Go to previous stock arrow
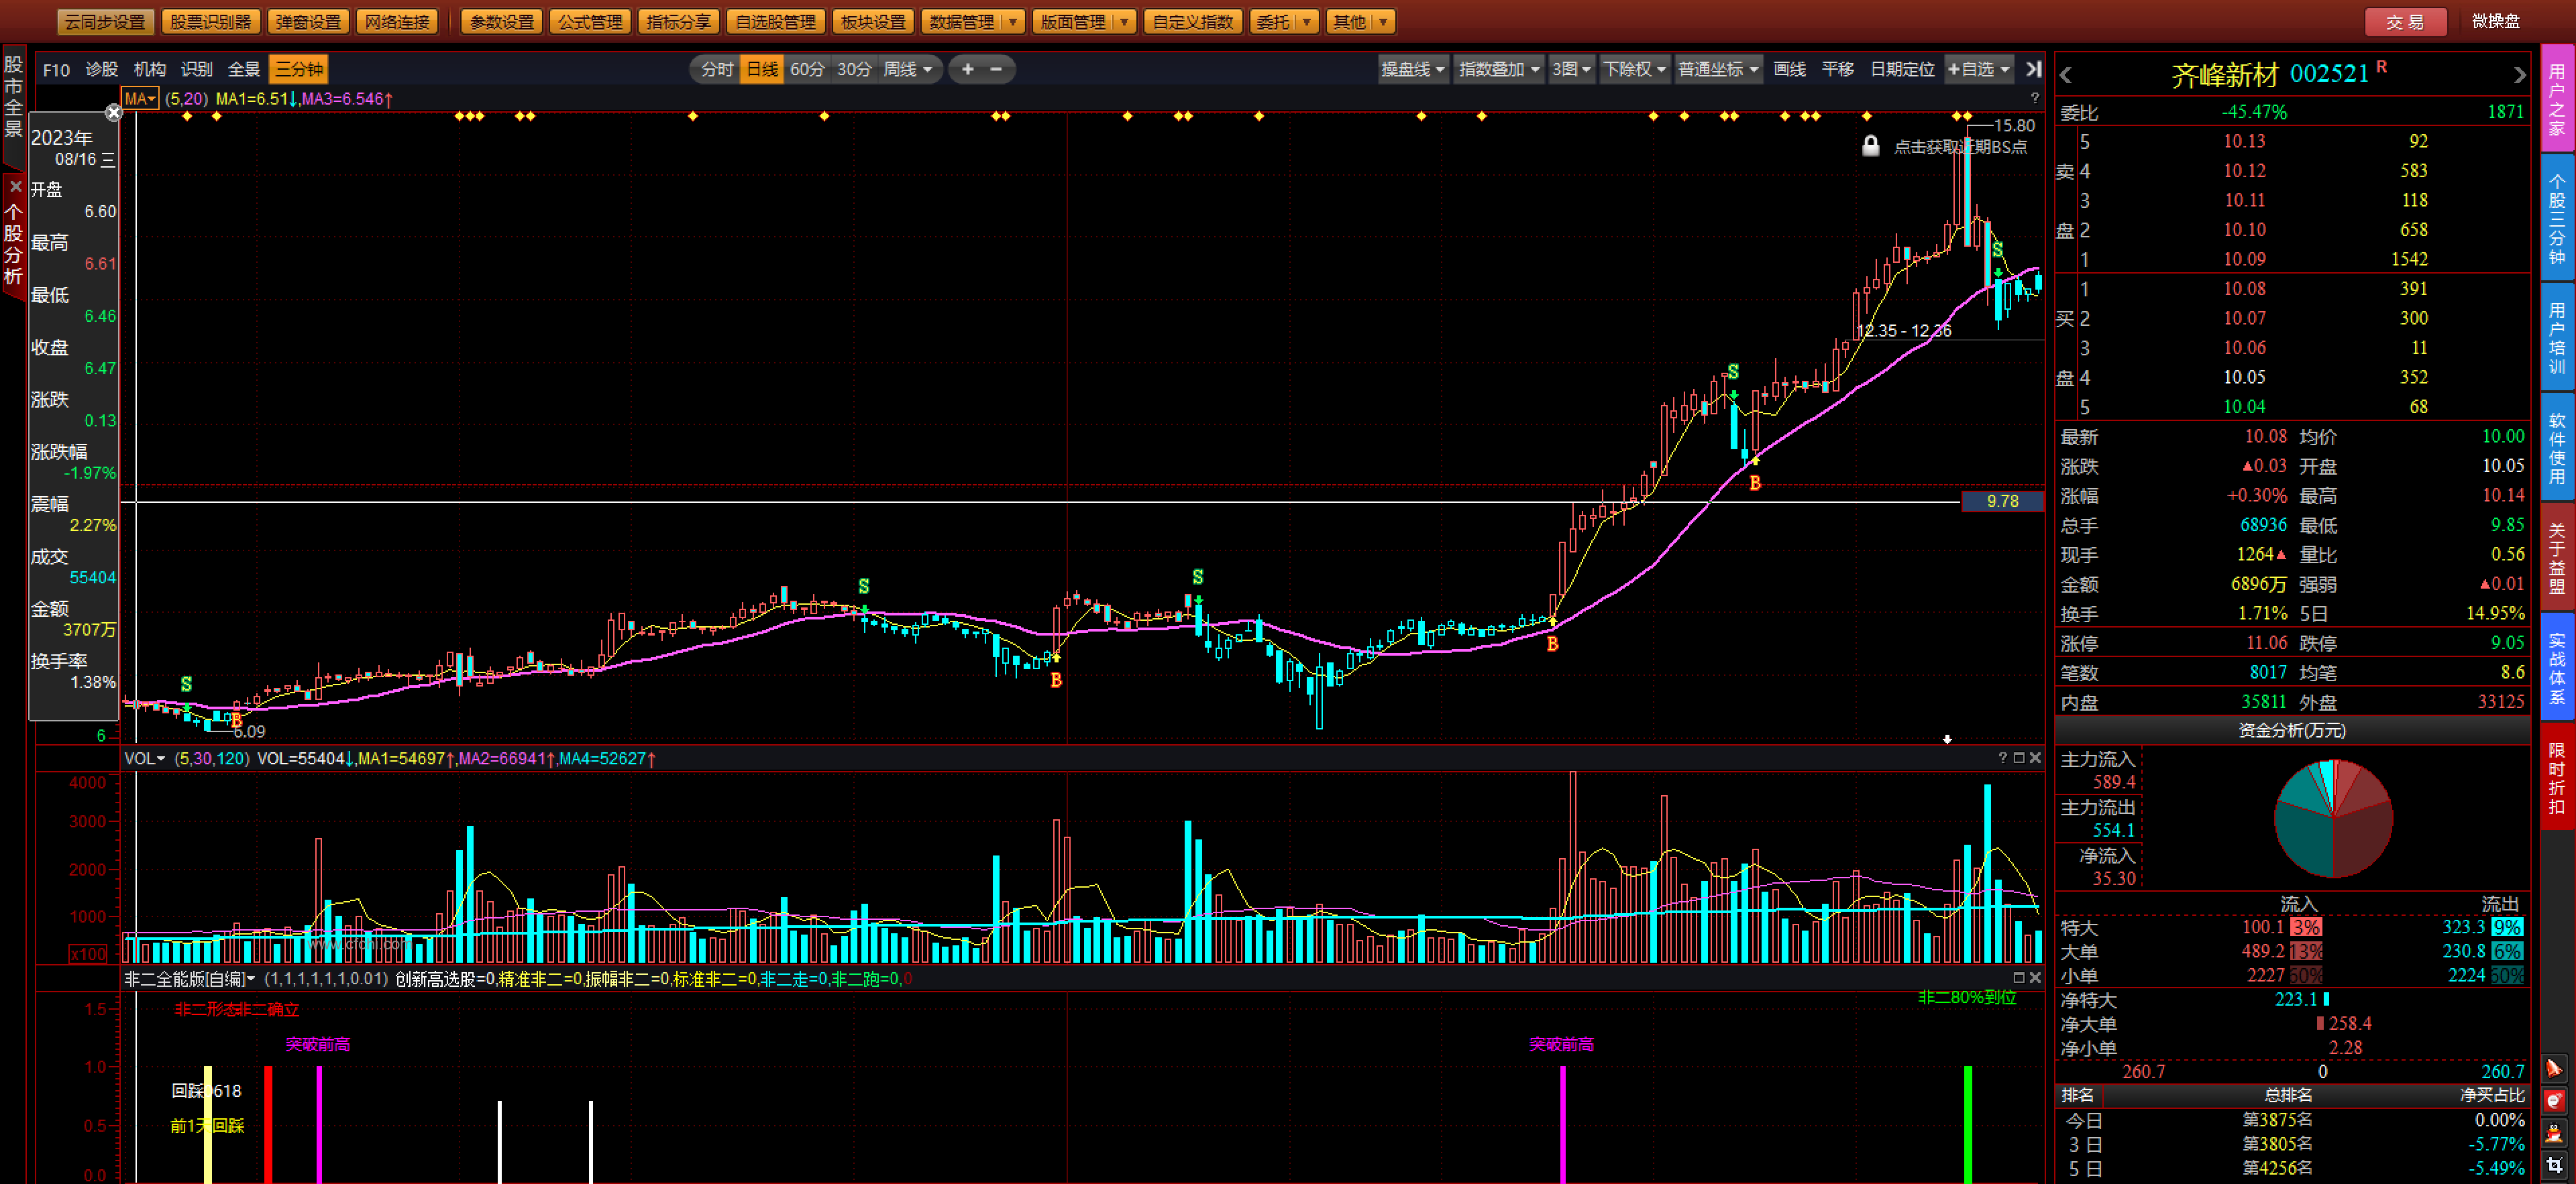This screenshot has width=2576, height=1184. point(2066,75)
